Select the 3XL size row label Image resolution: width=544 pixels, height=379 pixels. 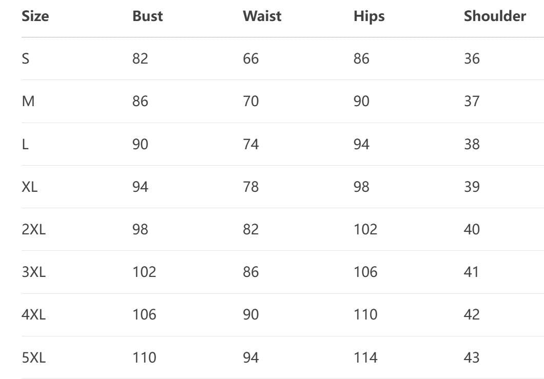click(x=33, y=272)
